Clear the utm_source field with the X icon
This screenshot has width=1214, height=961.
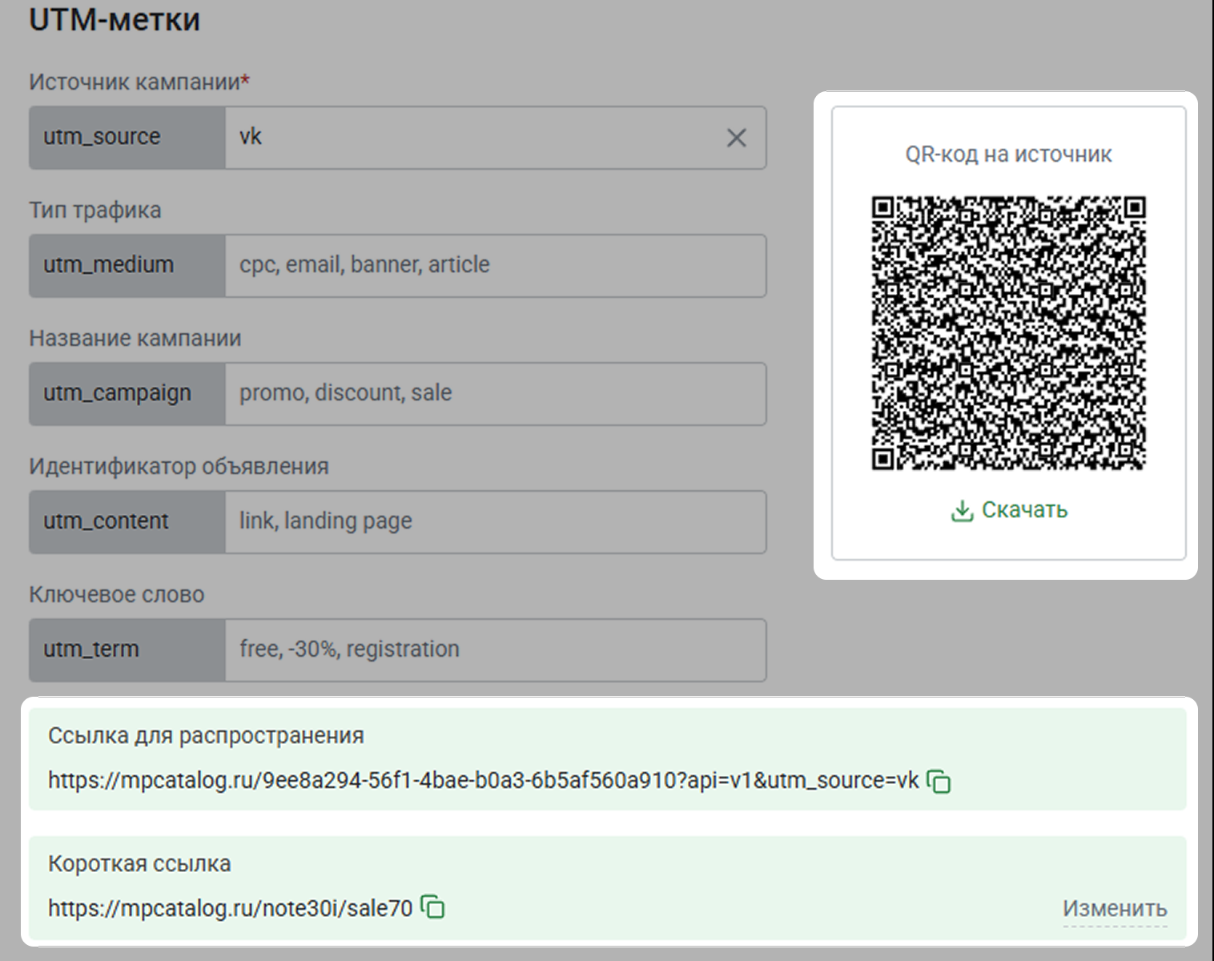coord(736,138)
